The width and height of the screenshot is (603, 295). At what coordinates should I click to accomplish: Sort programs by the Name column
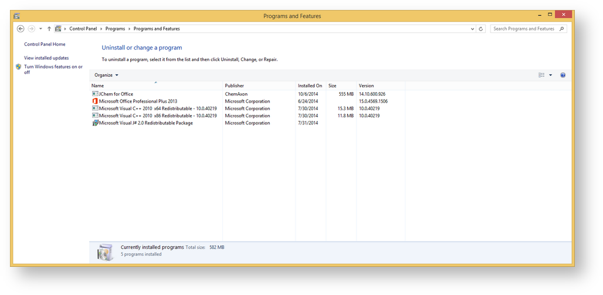pyautogui.click(x=97, y=86)
